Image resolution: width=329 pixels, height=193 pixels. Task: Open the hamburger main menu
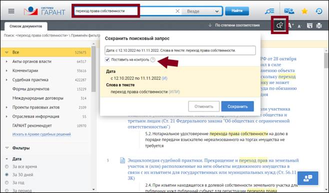pyautogui.click(x=11, y=11)
